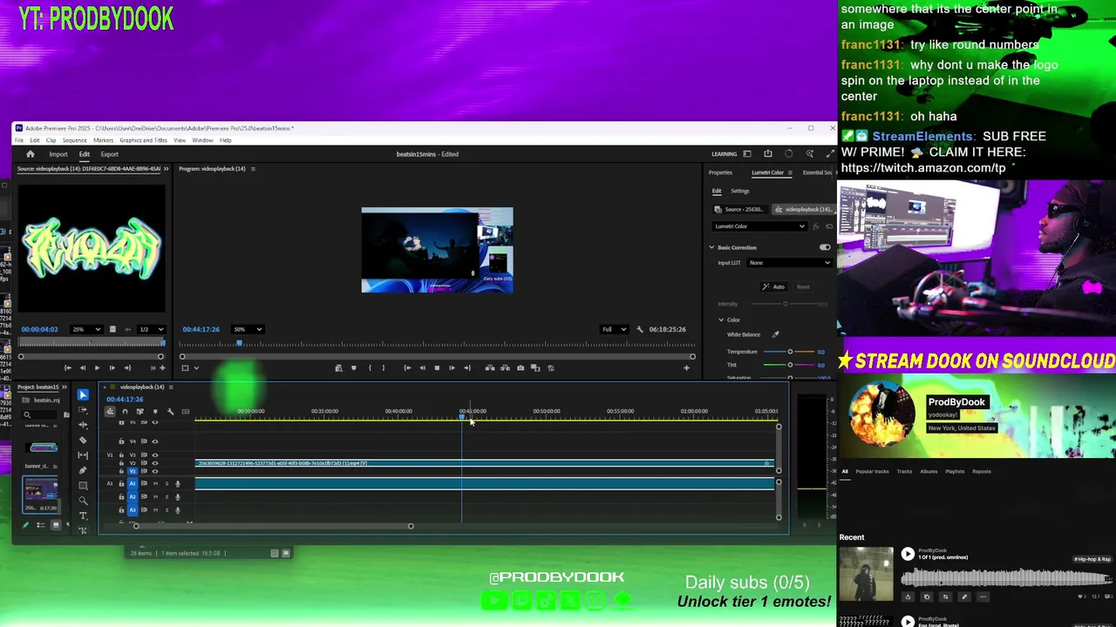1116x627 pixels.
Task: Add marker in the timeline header
Action: pyautogui.click(x=155, y=411)
